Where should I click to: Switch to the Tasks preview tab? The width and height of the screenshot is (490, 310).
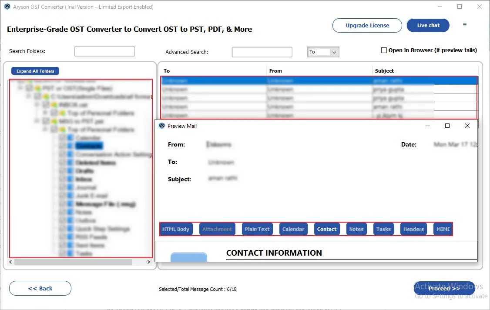pos(383,229)
